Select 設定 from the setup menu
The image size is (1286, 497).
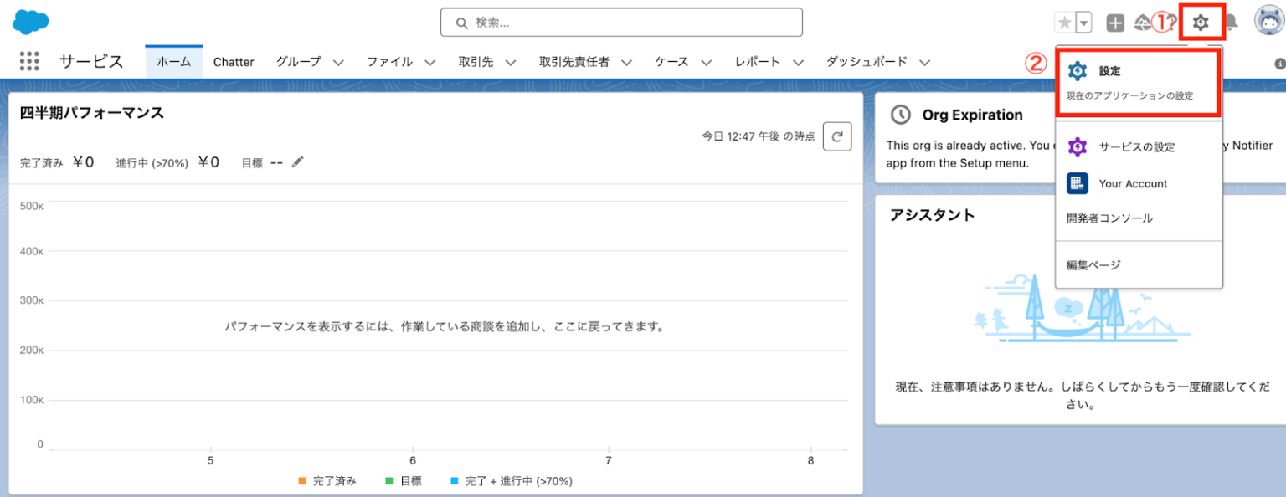[1109, 70]
